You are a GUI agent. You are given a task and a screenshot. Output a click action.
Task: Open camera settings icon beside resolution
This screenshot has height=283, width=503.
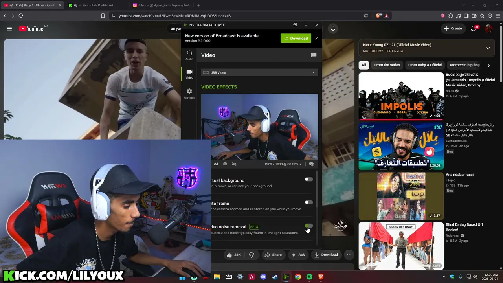311,164
